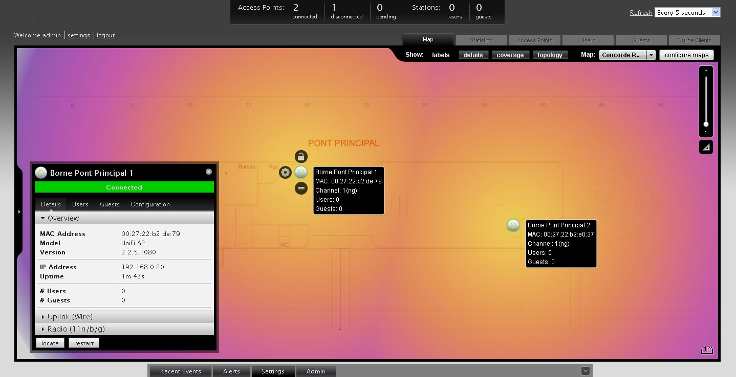The height and width of the screenshot is (377, 736).
Task: Click the lock icon above the access point
Action: 301,156
